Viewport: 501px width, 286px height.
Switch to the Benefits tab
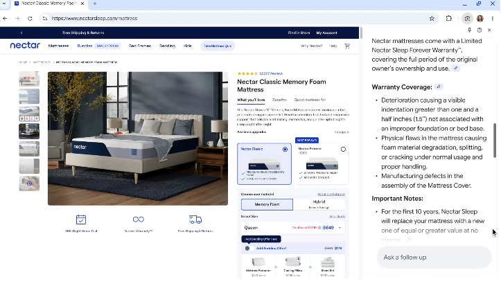[279, 100]
